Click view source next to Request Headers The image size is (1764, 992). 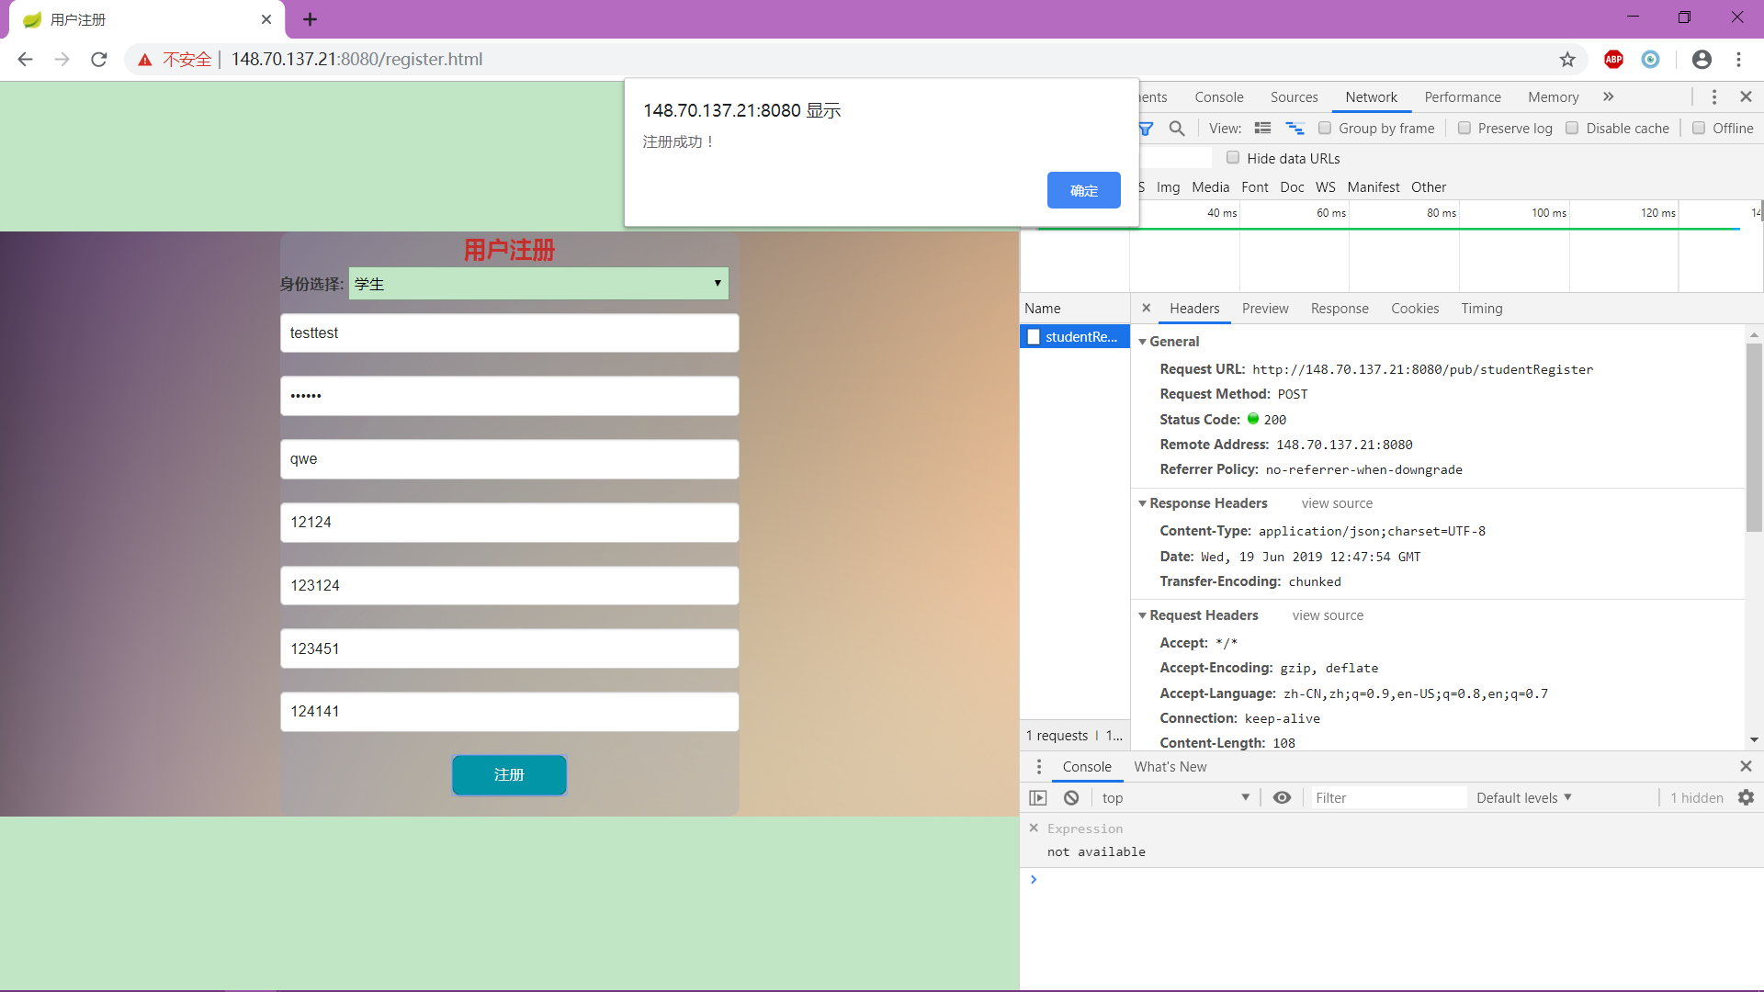(x=1327, y=615)
